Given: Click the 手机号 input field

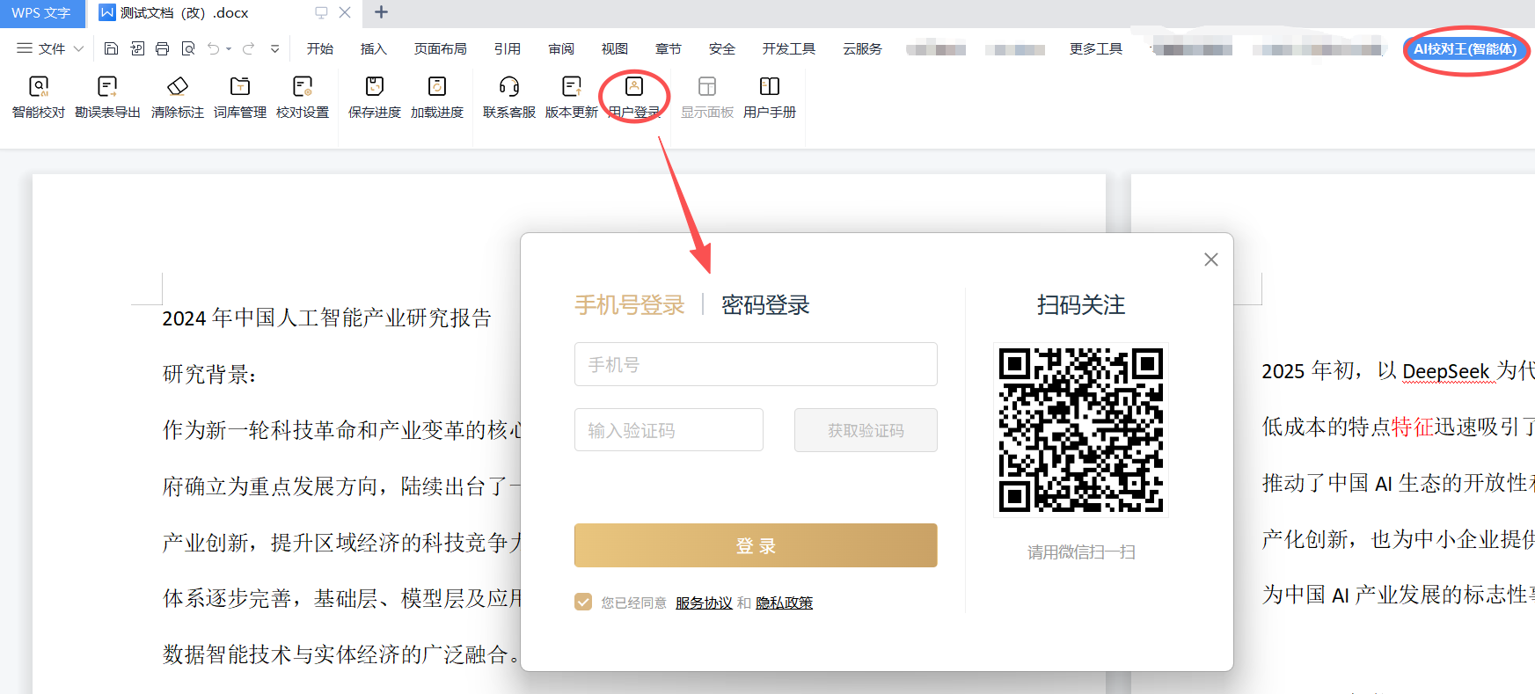Looking at the screenshot, I should coord(756,364).
